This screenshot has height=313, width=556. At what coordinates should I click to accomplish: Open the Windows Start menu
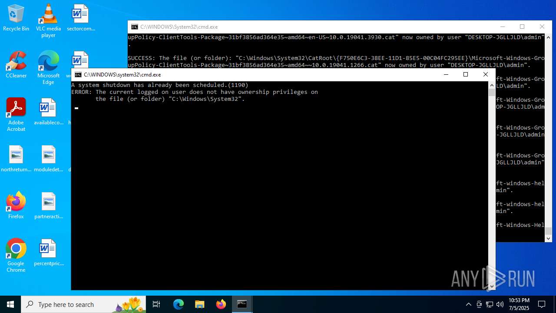click(10, 304)
